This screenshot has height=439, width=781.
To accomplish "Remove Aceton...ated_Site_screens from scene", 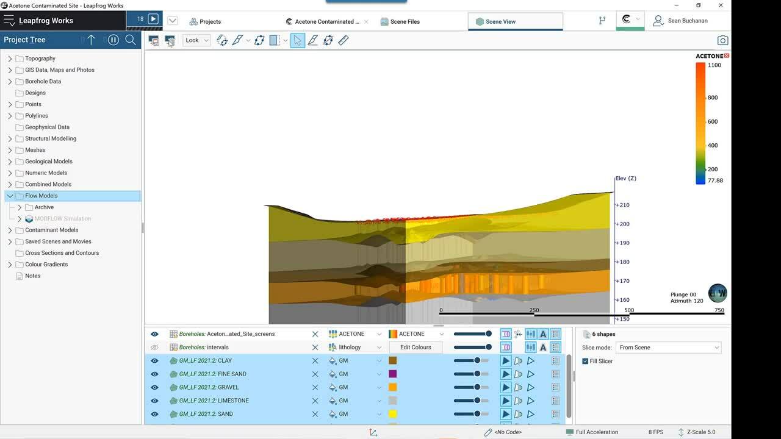I will click(315, 334).
